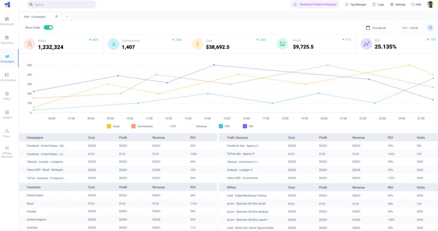Click the star icon on Roadmap button
Image resolution: width=438 pixels, height=231 pixels.
295,4
